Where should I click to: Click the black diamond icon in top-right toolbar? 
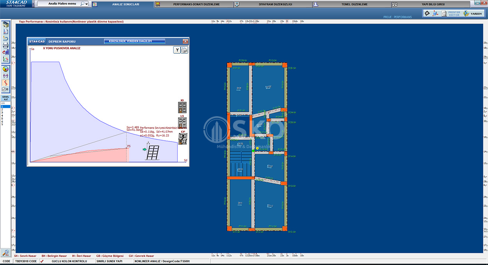coord(427,13)
